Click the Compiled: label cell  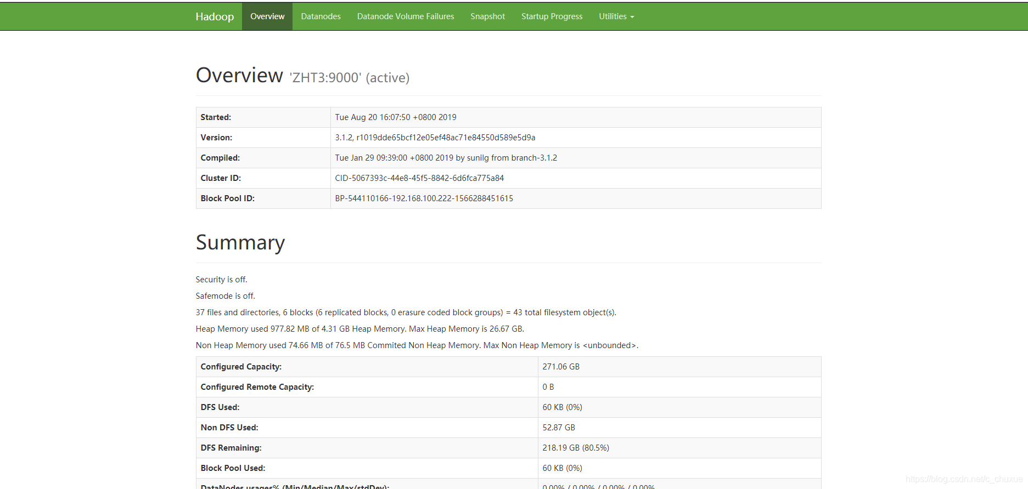tap(263, 158)
